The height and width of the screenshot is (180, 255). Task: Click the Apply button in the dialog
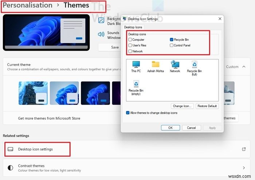[212, 128]
